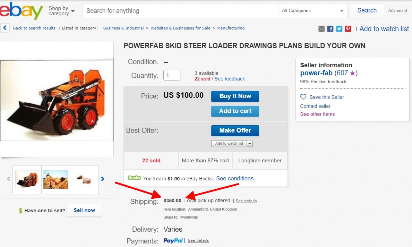Screen dimensions: 412x247
Task: Share the listing on Facebook
Action: [x=330, y=29]
